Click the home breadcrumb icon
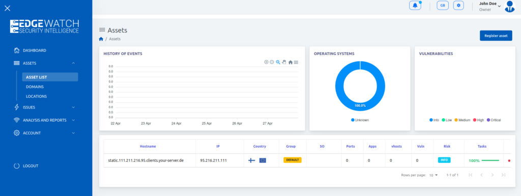The image size is (521, 196). (x=101, y=39)
